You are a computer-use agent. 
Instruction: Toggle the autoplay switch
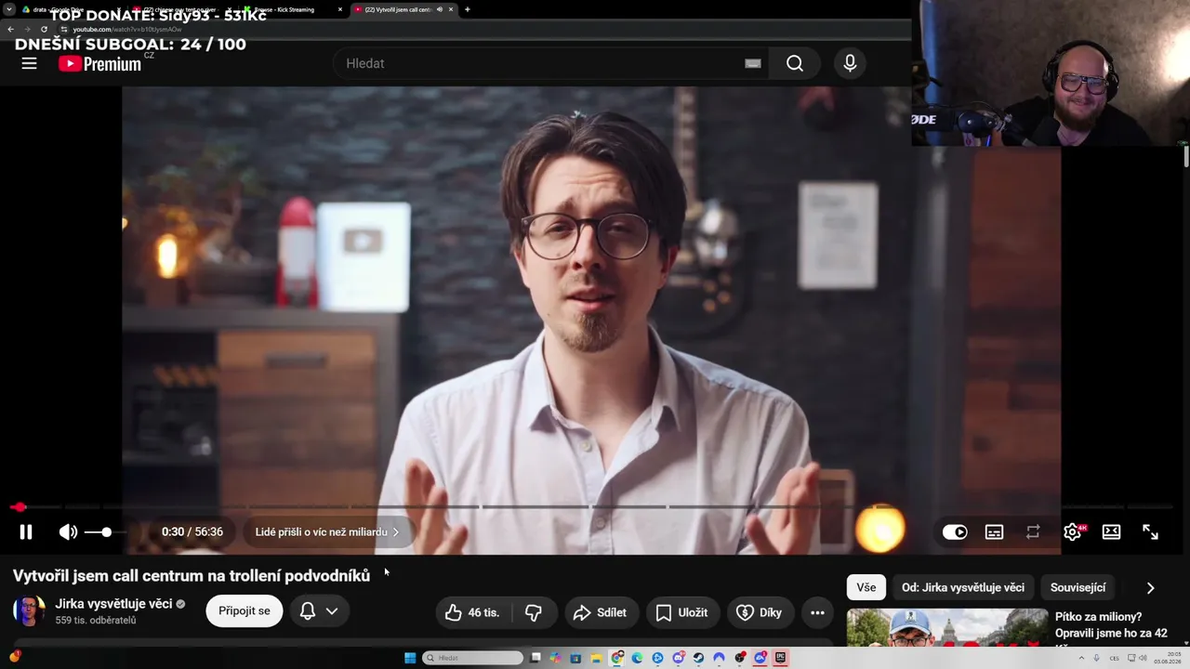tap(955, 531)
